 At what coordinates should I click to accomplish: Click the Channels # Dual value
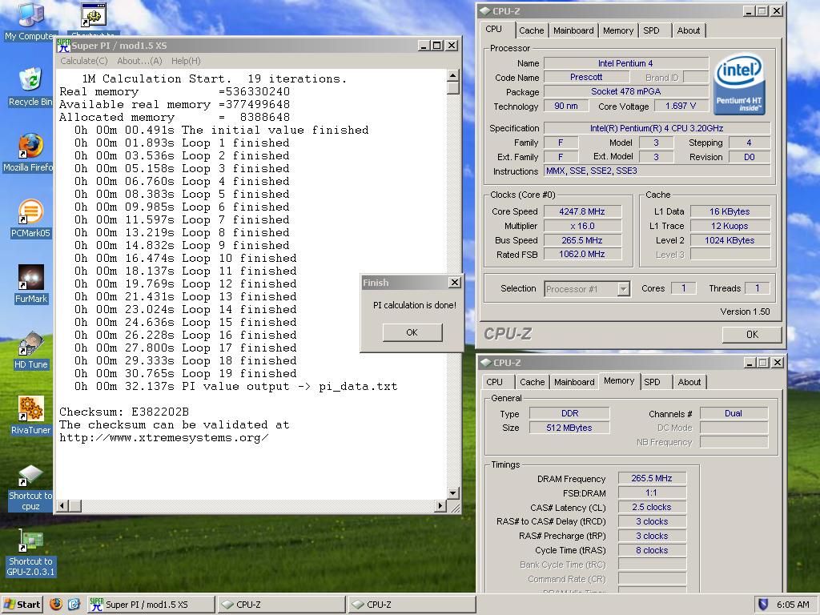[x=734, y=413]
